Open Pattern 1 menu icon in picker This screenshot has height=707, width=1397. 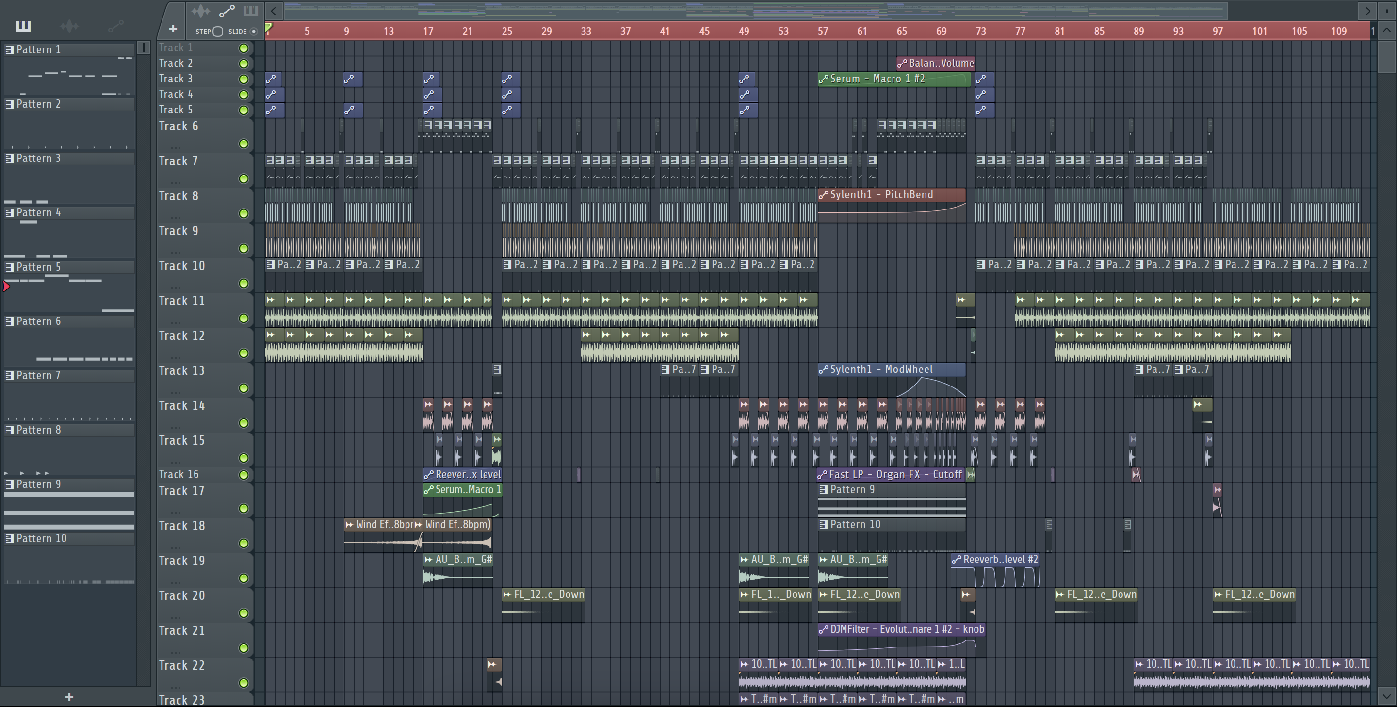tap(9, 50)
